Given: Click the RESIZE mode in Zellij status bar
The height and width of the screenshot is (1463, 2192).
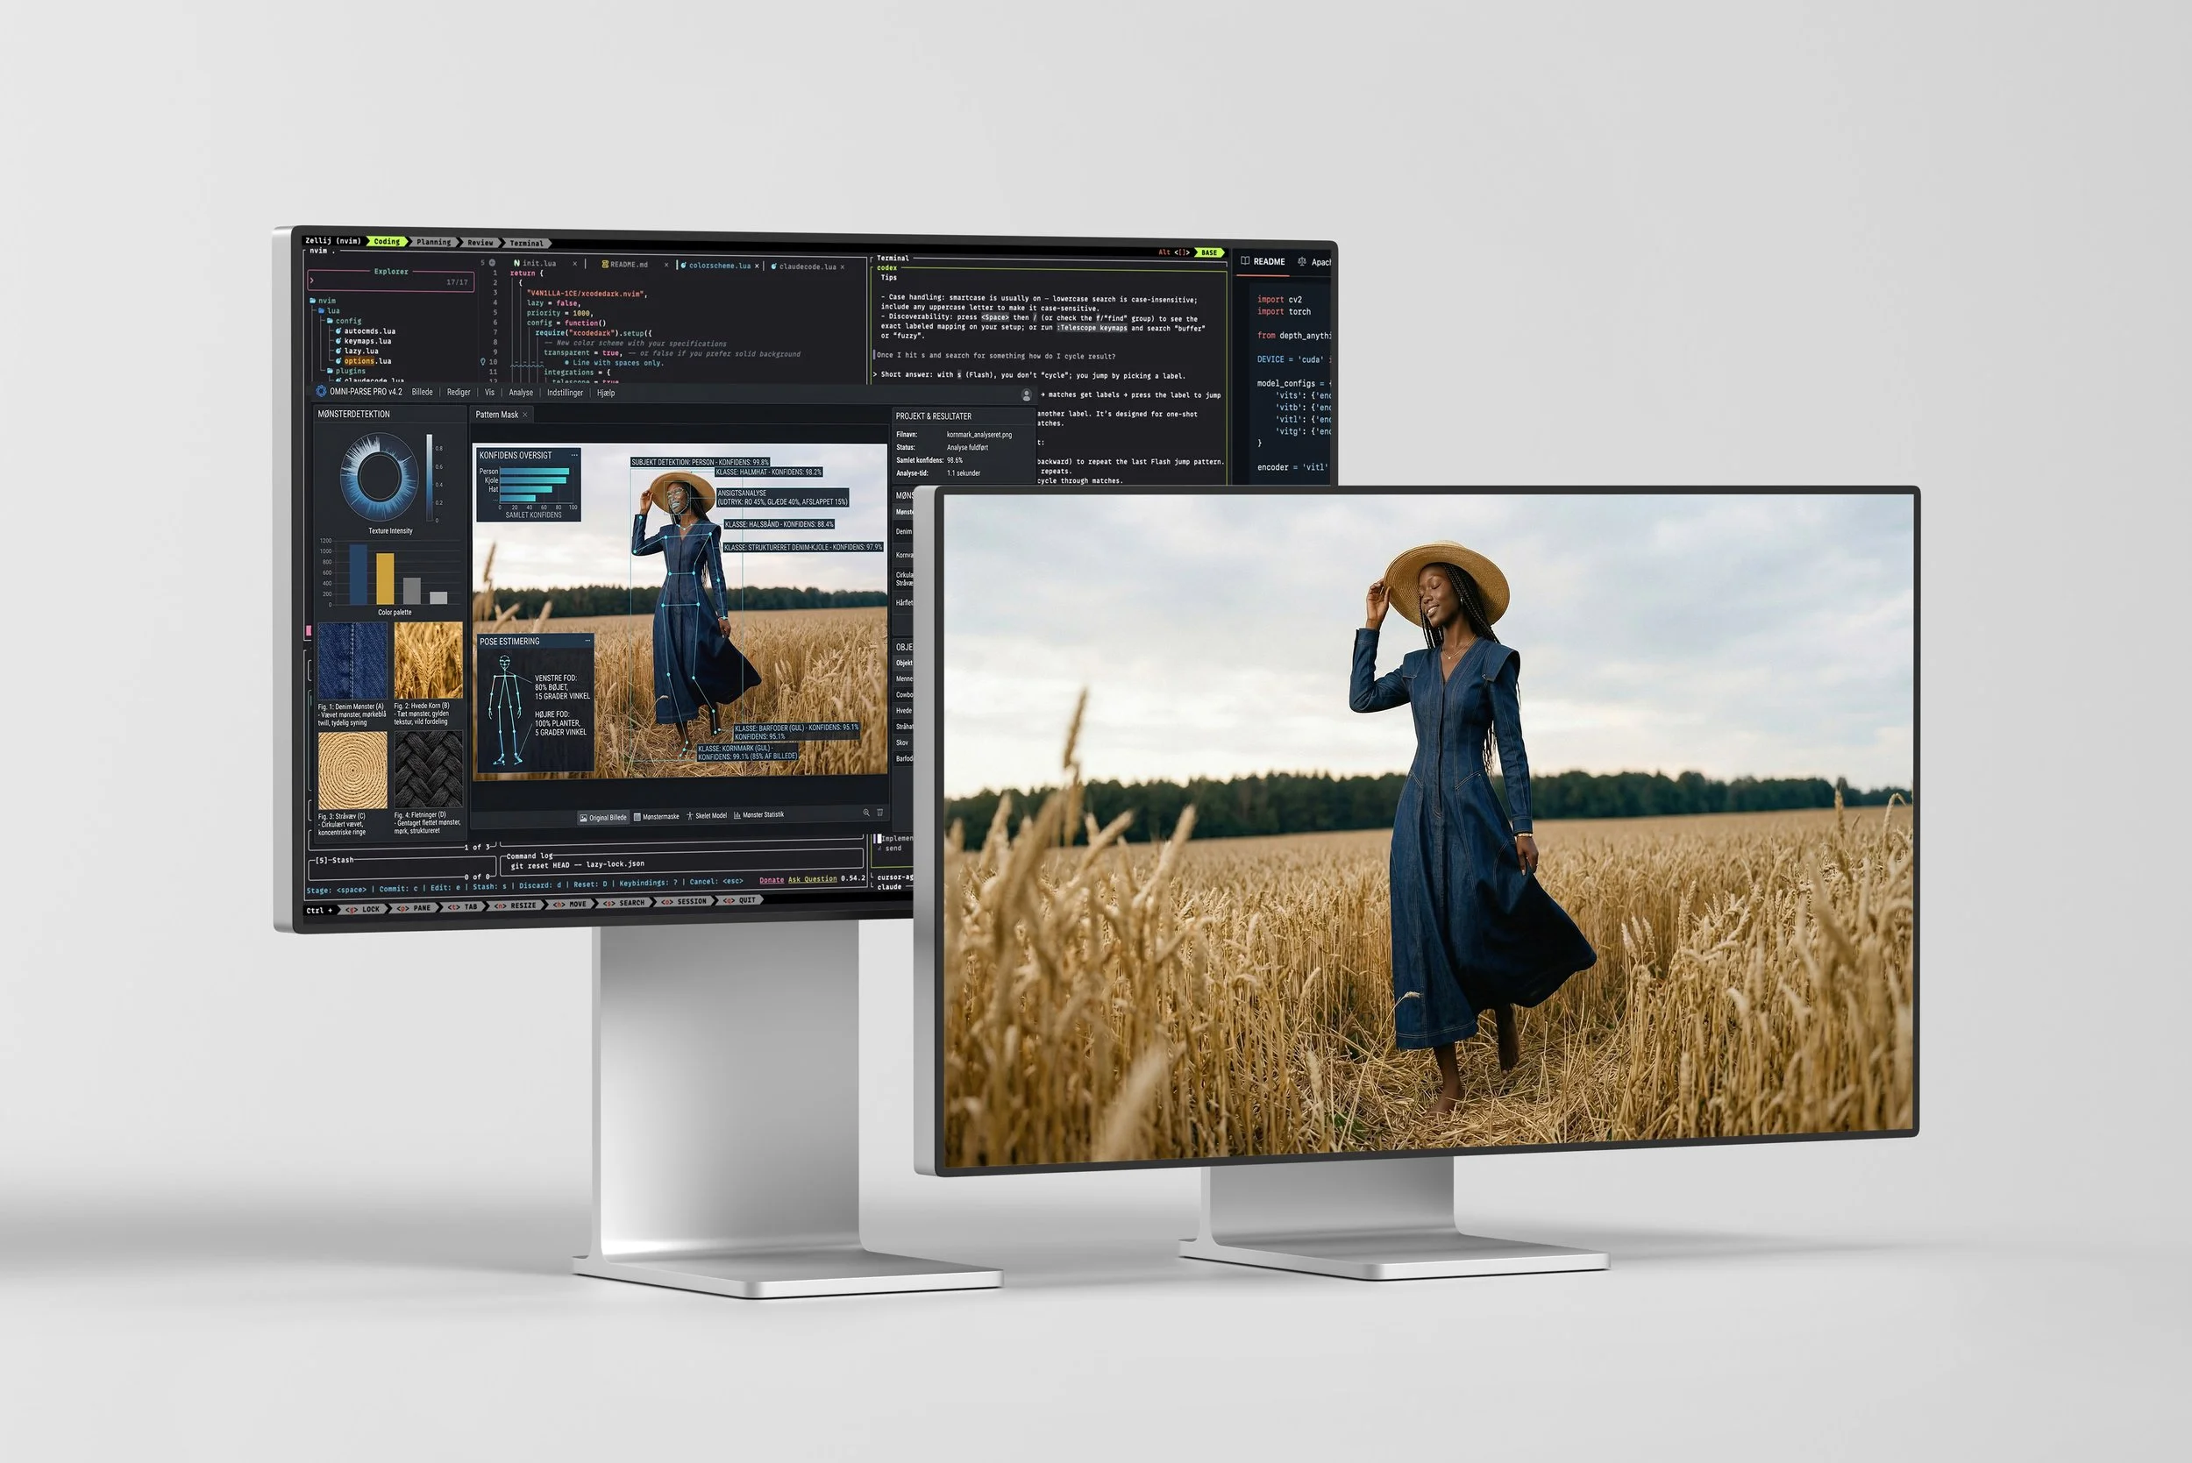Looking at the screenshot, I should coord(516,905).
